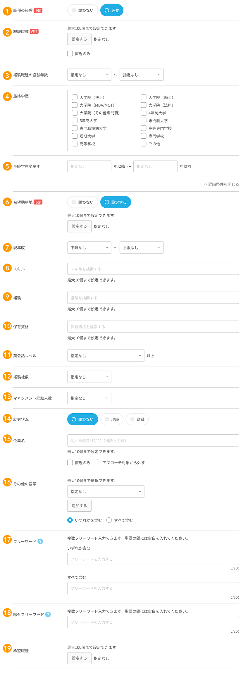This screenshot has width=248, height=678.
Task: Open minimum 経験年数 dropdown
Action: [x=89, y=75]
